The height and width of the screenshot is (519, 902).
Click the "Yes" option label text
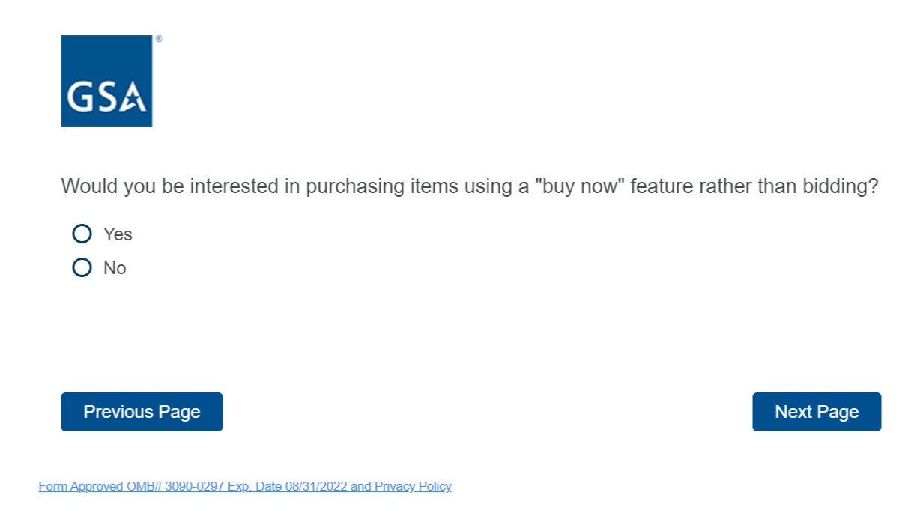click(x=118, y=234)
